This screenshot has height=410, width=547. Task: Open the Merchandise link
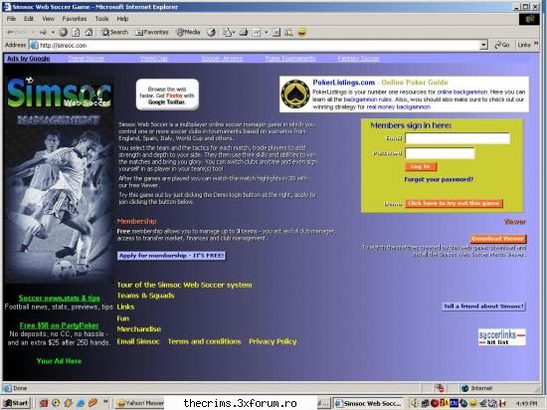point(139,329)
